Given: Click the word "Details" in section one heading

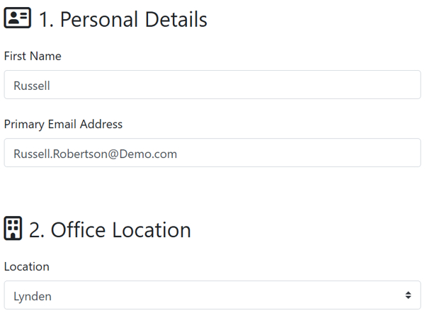Looking at the screenshot, I should 172,19.
